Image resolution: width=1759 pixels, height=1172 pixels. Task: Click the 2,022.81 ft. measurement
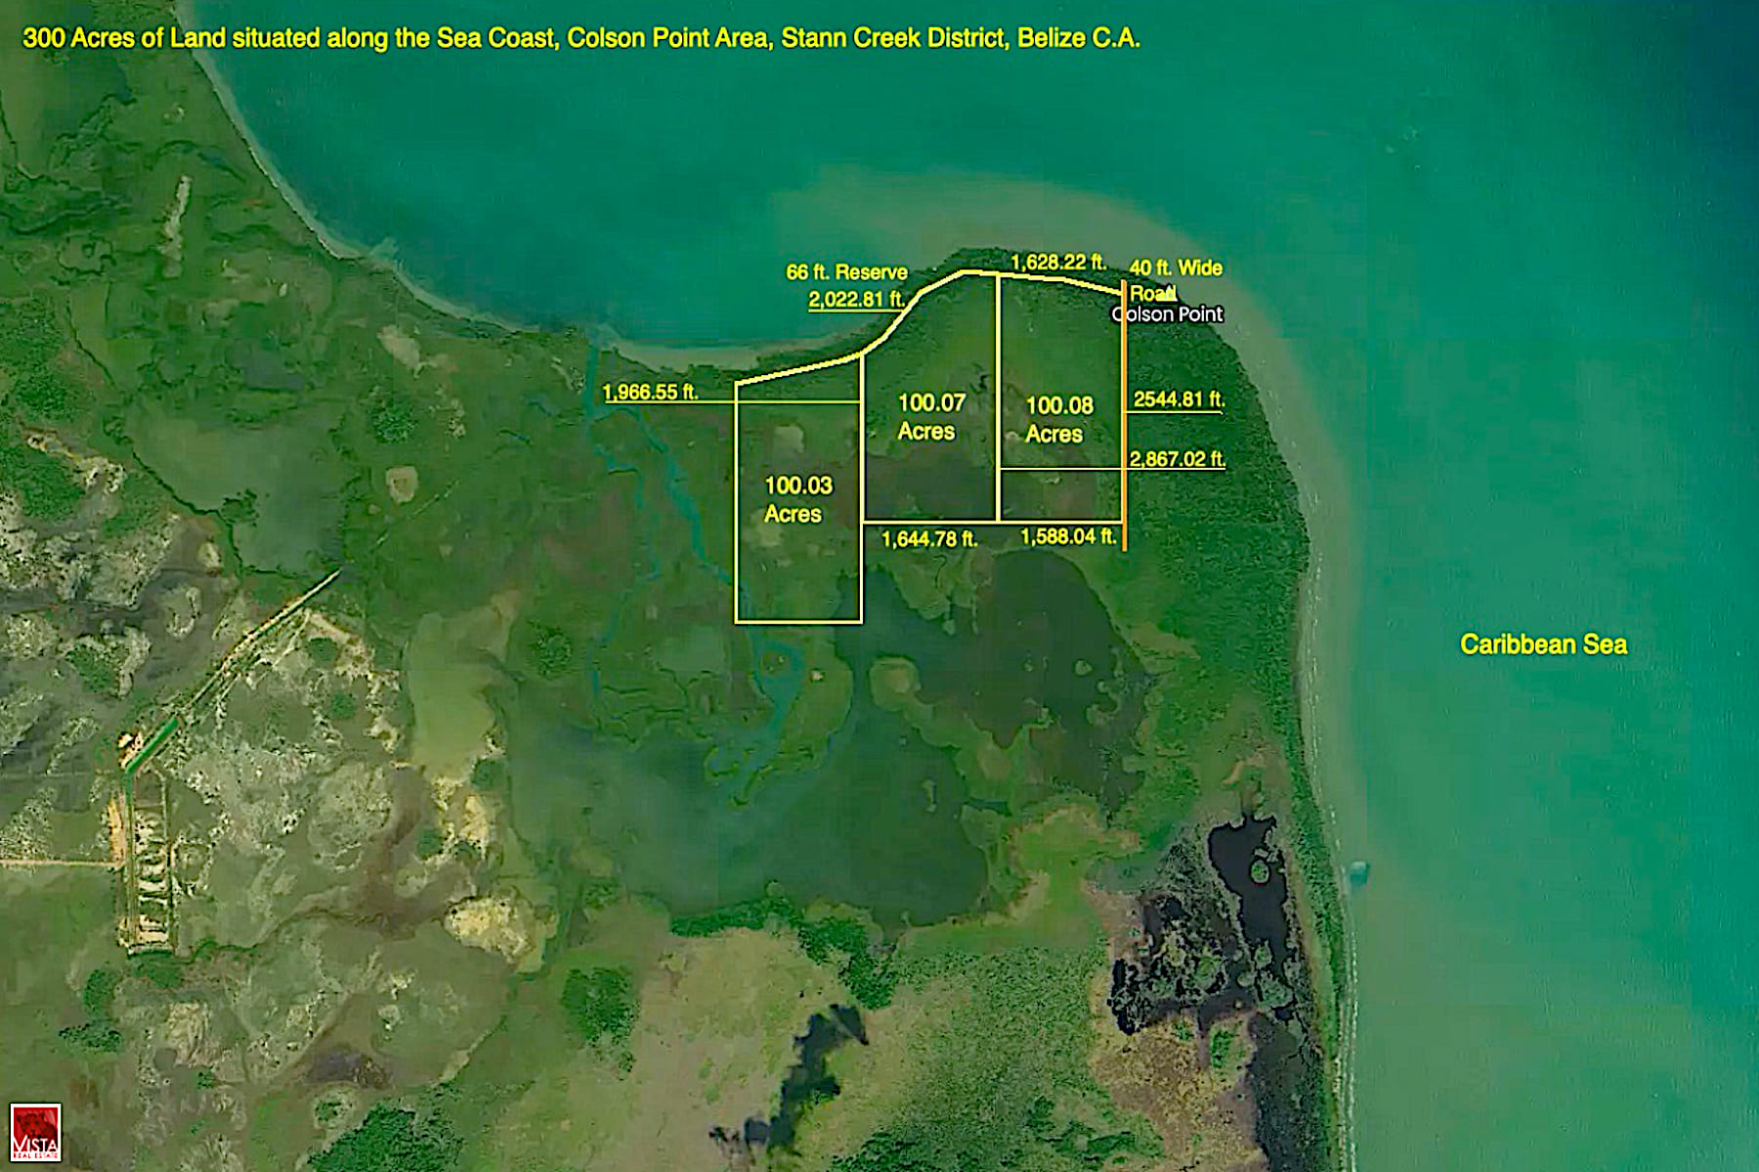858,299
